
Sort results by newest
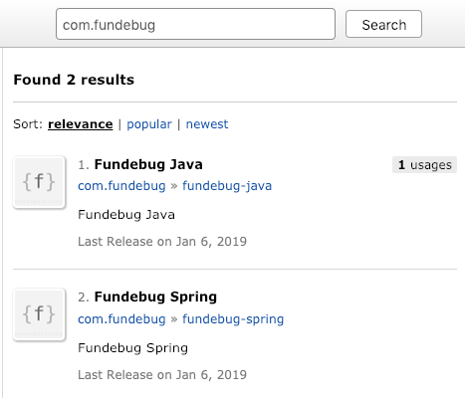(x=207, y=124)
